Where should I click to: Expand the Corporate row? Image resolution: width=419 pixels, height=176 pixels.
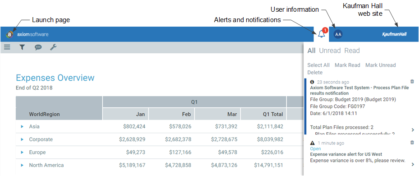pos(22,139)
